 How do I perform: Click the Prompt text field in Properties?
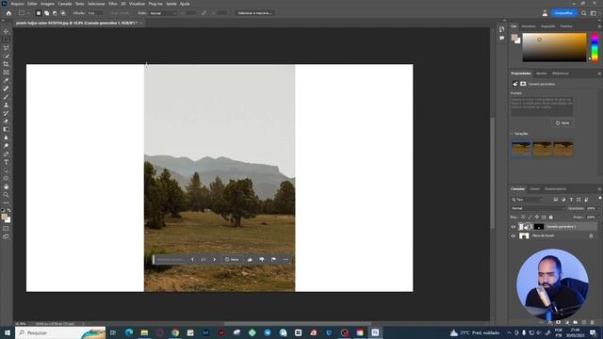point(542,106)
